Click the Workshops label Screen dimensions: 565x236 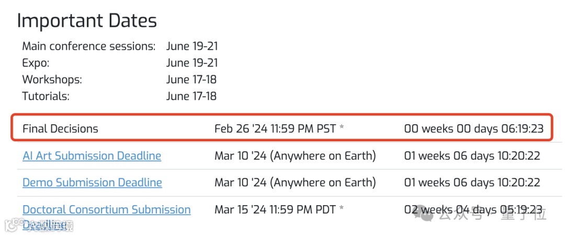coord(52,80)
